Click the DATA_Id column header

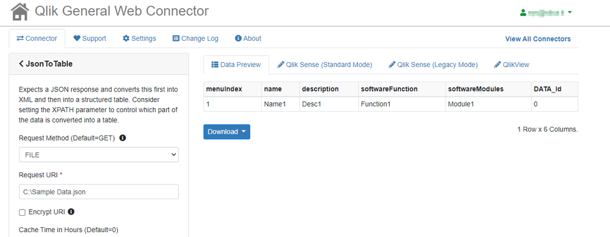555,89
